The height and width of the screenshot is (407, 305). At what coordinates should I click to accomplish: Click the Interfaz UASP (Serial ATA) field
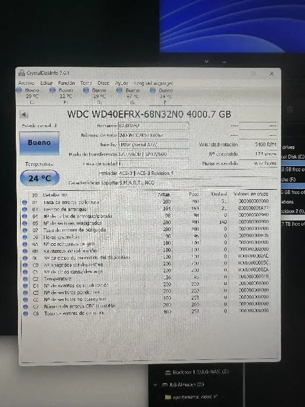click(x=154, y=145)
